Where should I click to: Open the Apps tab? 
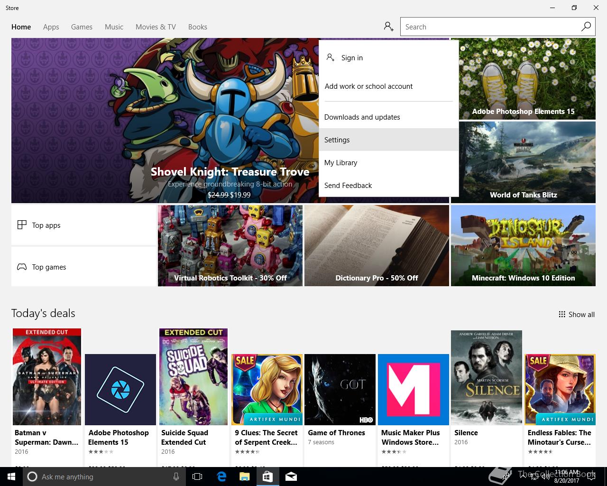click(x=51, y=27)
